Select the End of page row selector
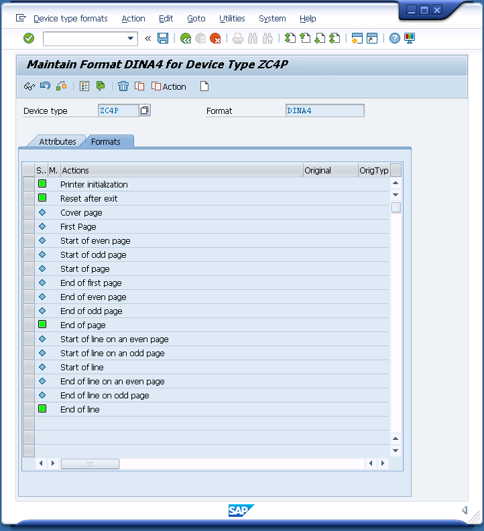The image size is (484, 531). 28,325
